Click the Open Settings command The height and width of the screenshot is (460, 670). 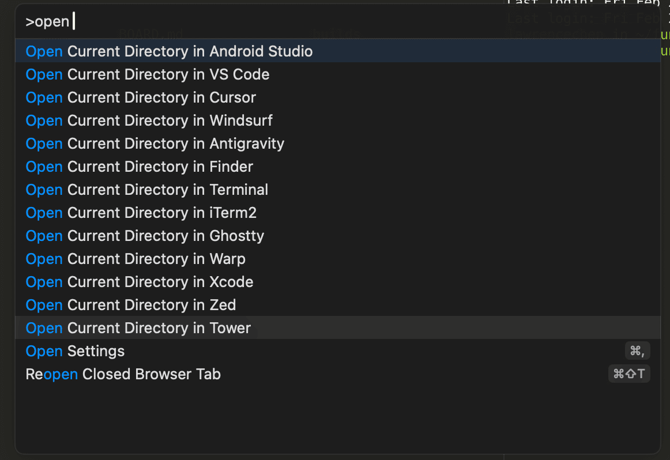click(75, 351)
